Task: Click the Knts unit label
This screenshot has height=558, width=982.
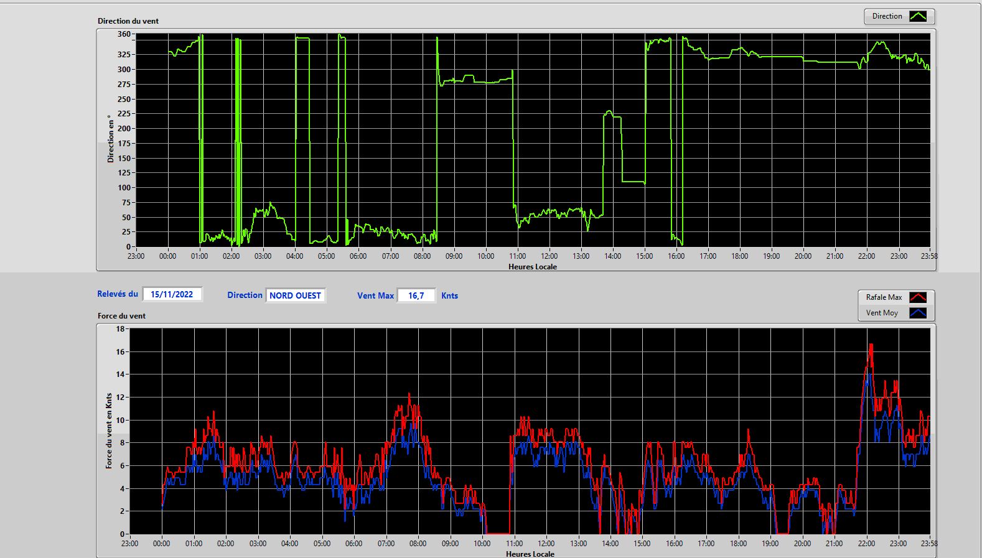Action: (x=449, y=295)
